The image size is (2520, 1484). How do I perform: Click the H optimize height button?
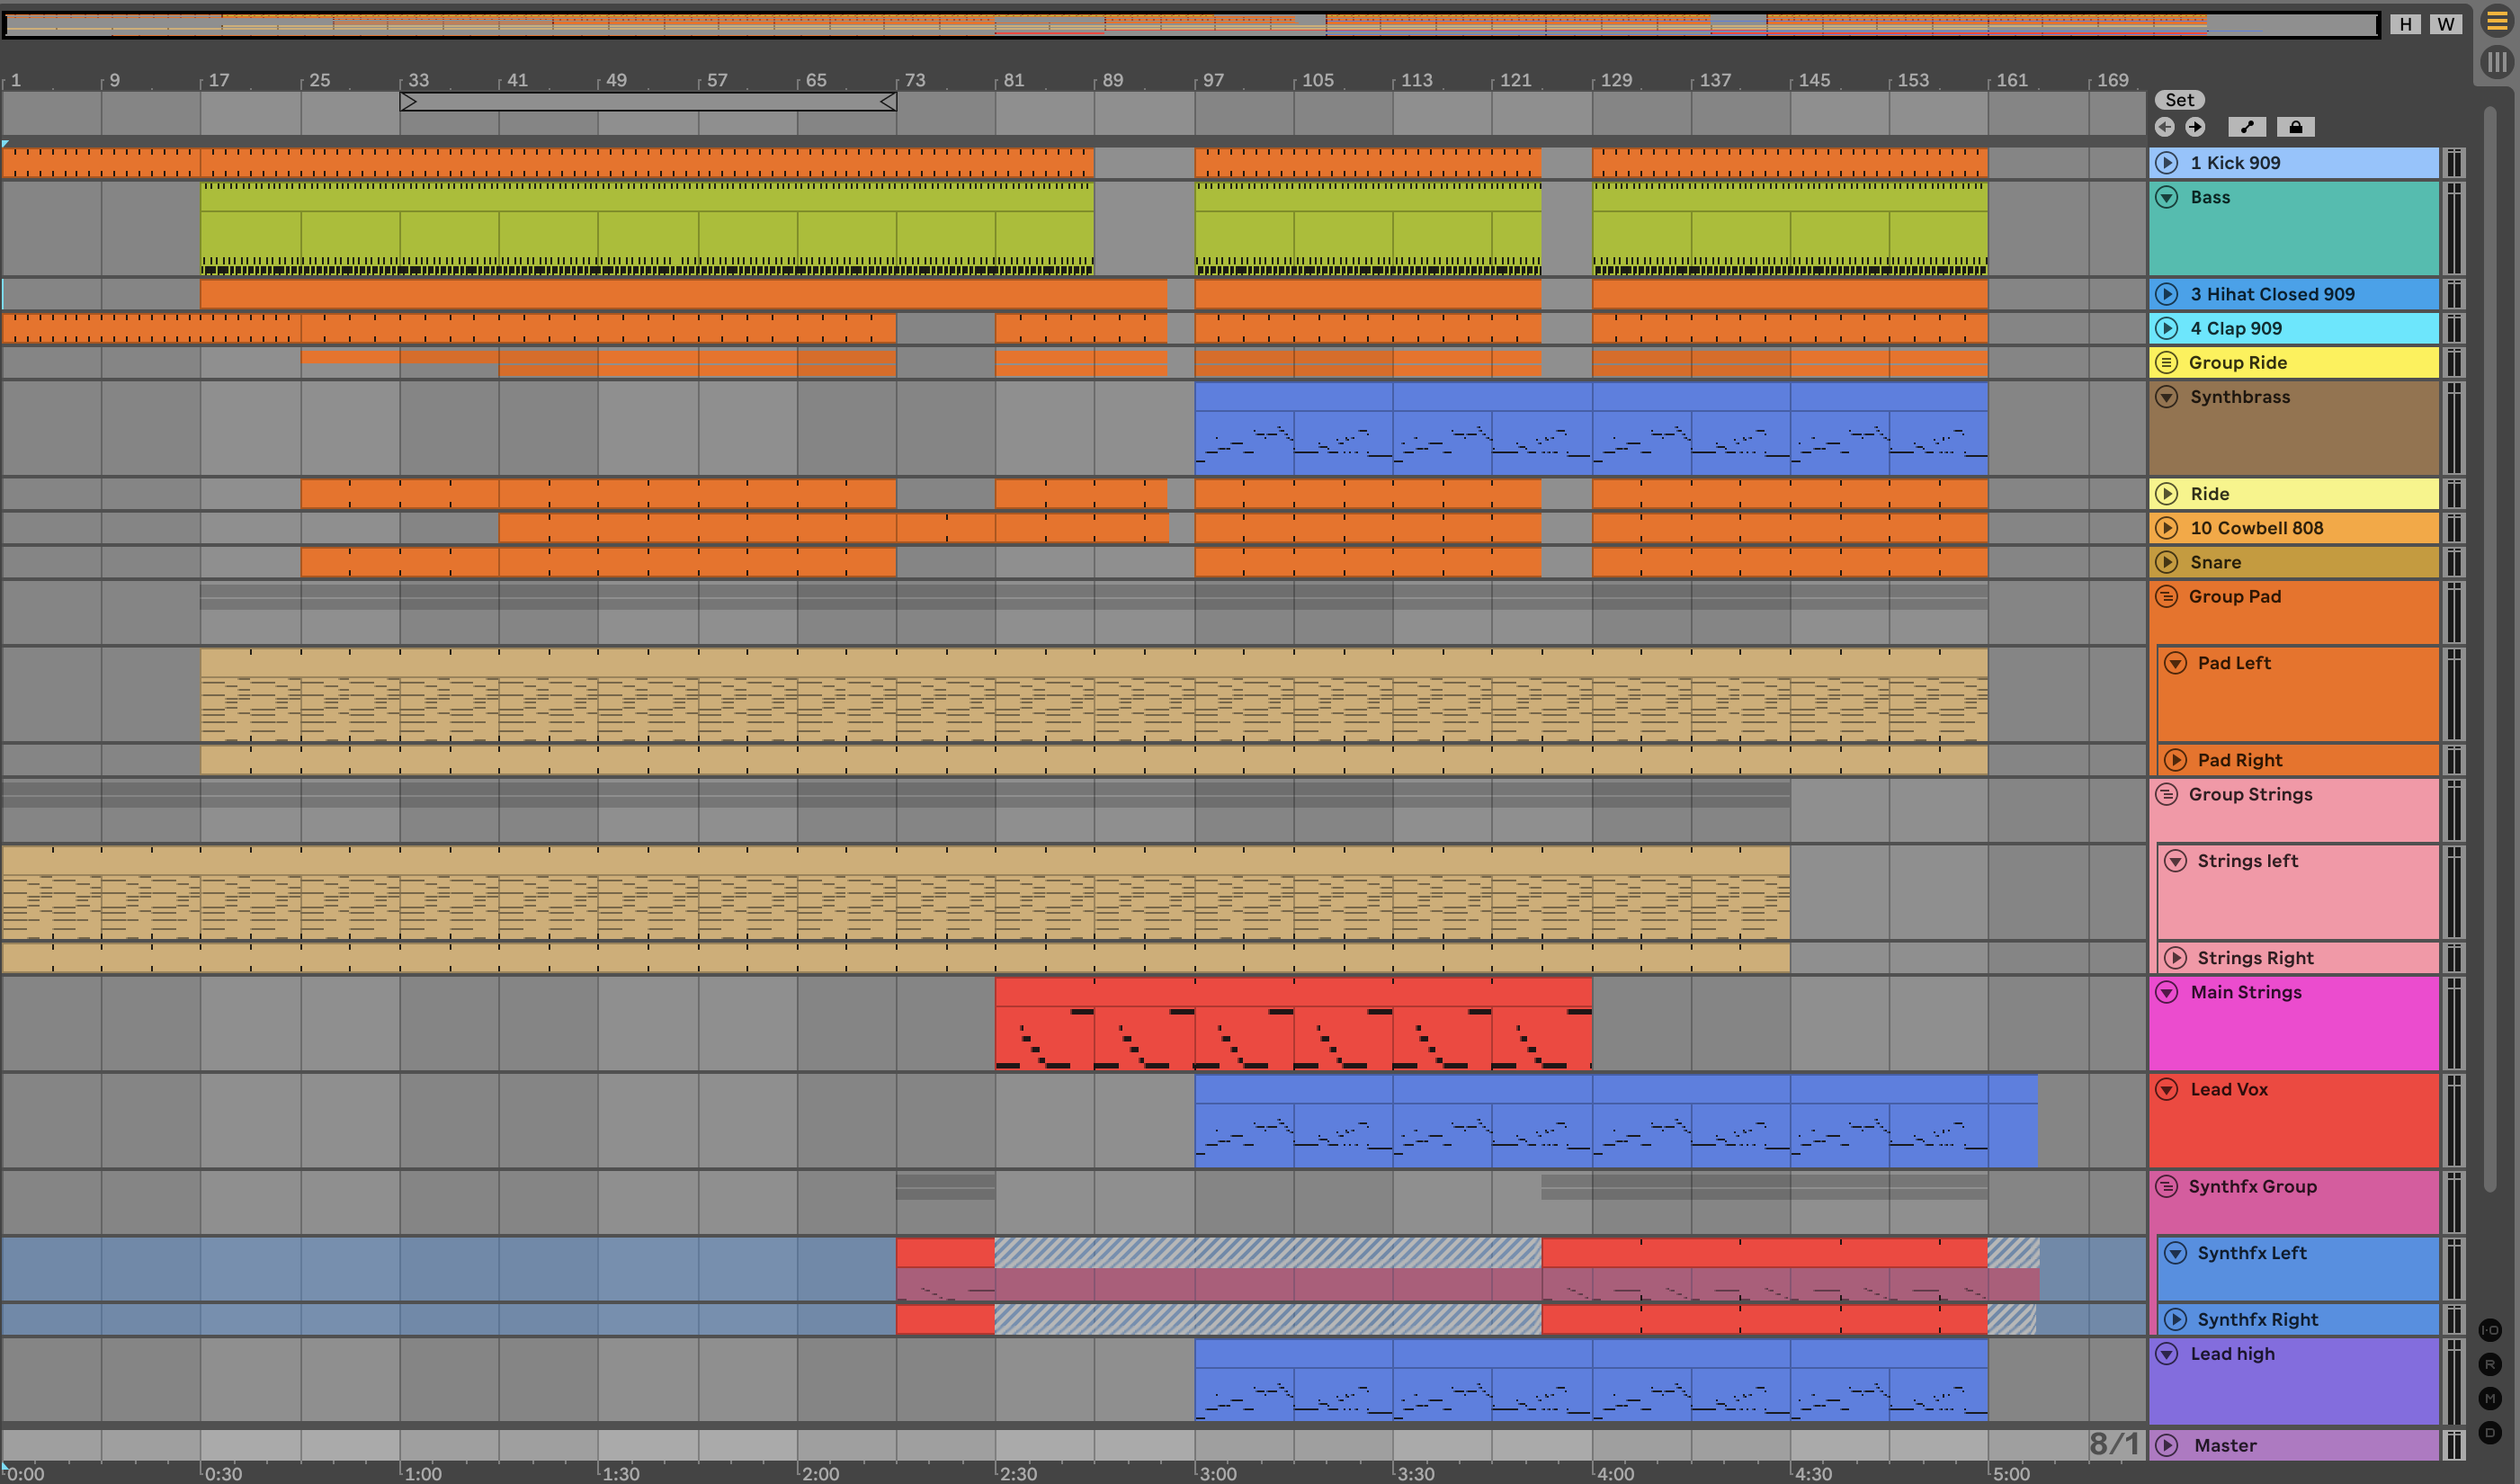[2405, 24]
